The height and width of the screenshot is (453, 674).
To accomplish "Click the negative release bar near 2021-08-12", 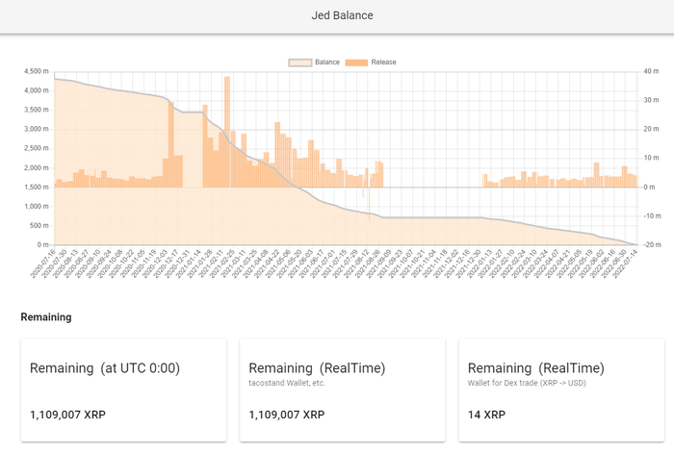I will tap(369, 204).
